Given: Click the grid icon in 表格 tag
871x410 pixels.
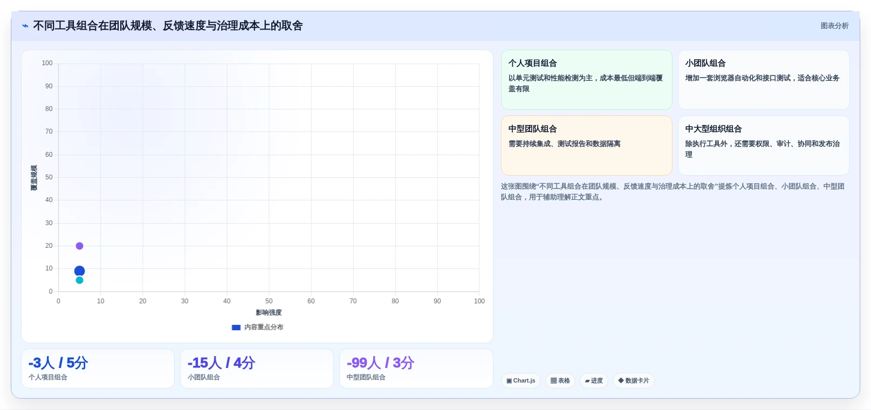Looking at the screenshot, I should 553,380.
